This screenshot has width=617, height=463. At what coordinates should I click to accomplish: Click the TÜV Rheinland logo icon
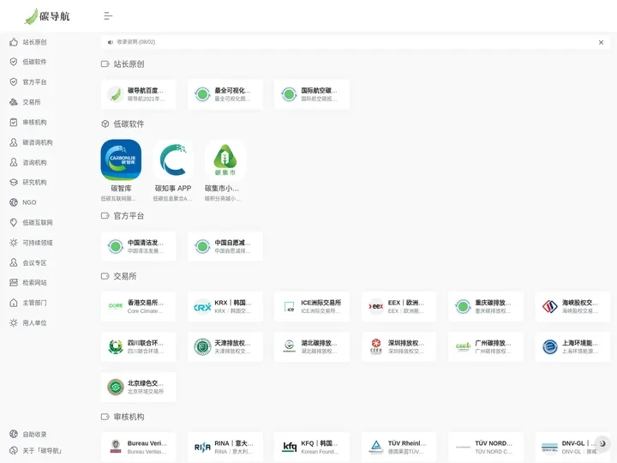pyautogui.click(x=376, y=448)
